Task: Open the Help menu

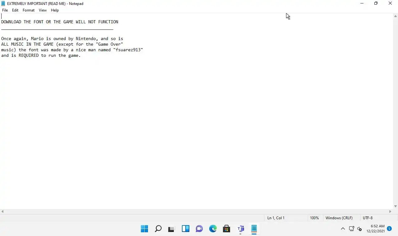Action: [55, 10]
